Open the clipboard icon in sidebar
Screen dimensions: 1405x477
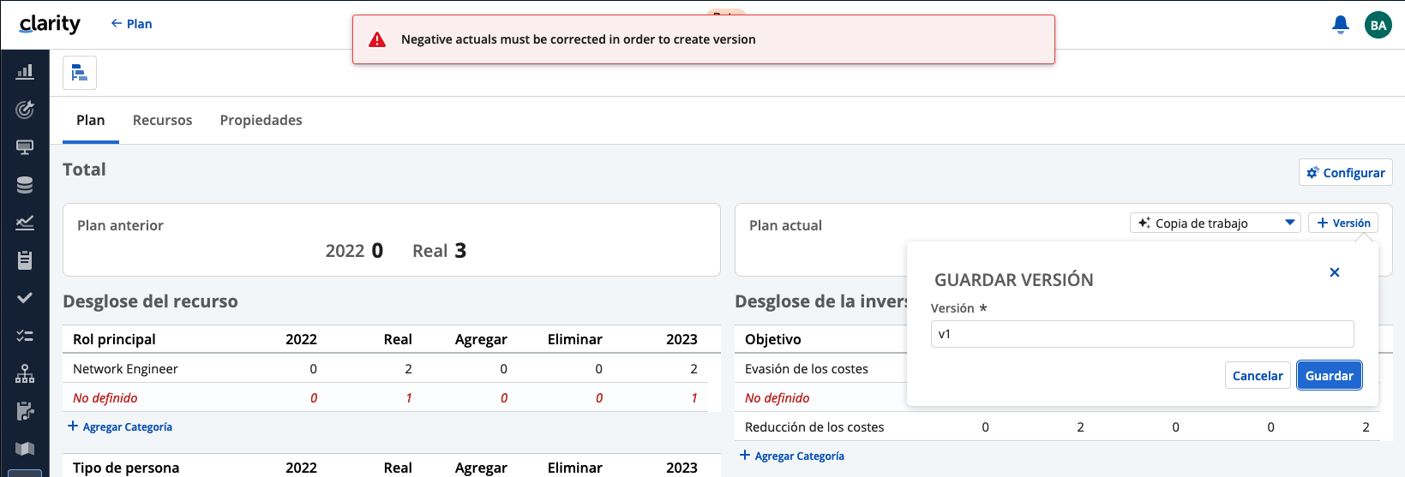click(25, 260)
